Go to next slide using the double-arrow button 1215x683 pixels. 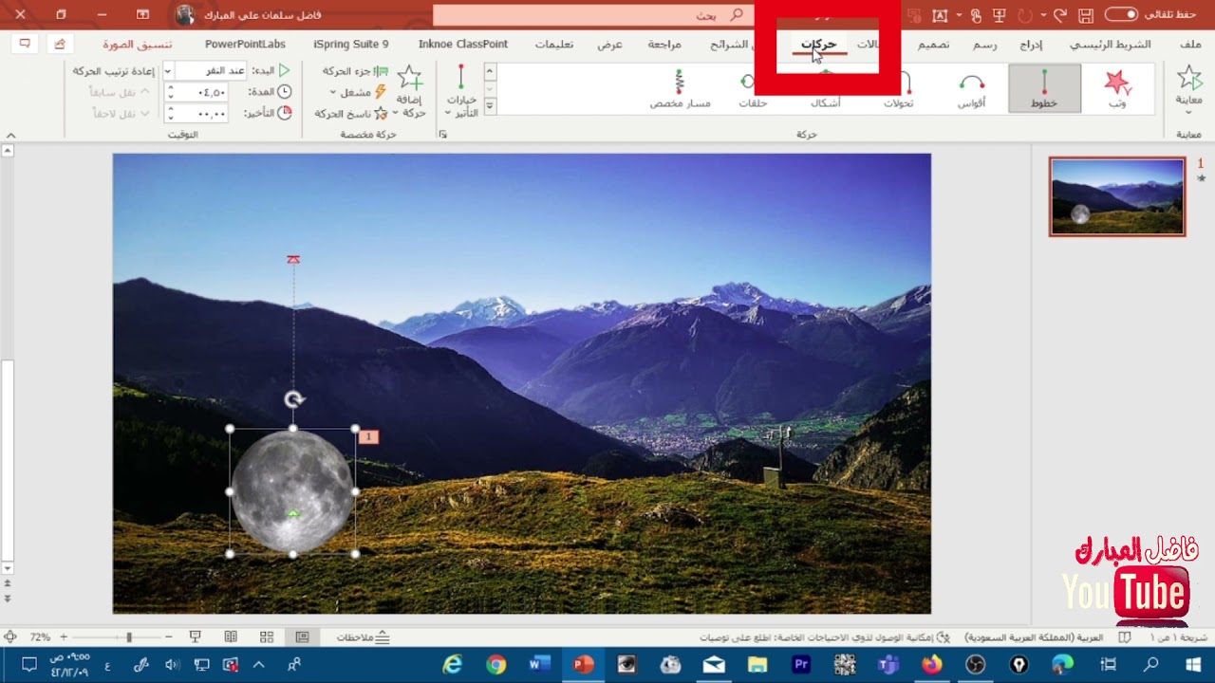coord(8,599)
